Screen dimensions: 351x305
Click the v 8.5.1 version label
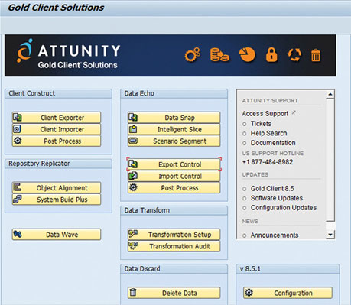pyautogui.click(x=250, y=268)
